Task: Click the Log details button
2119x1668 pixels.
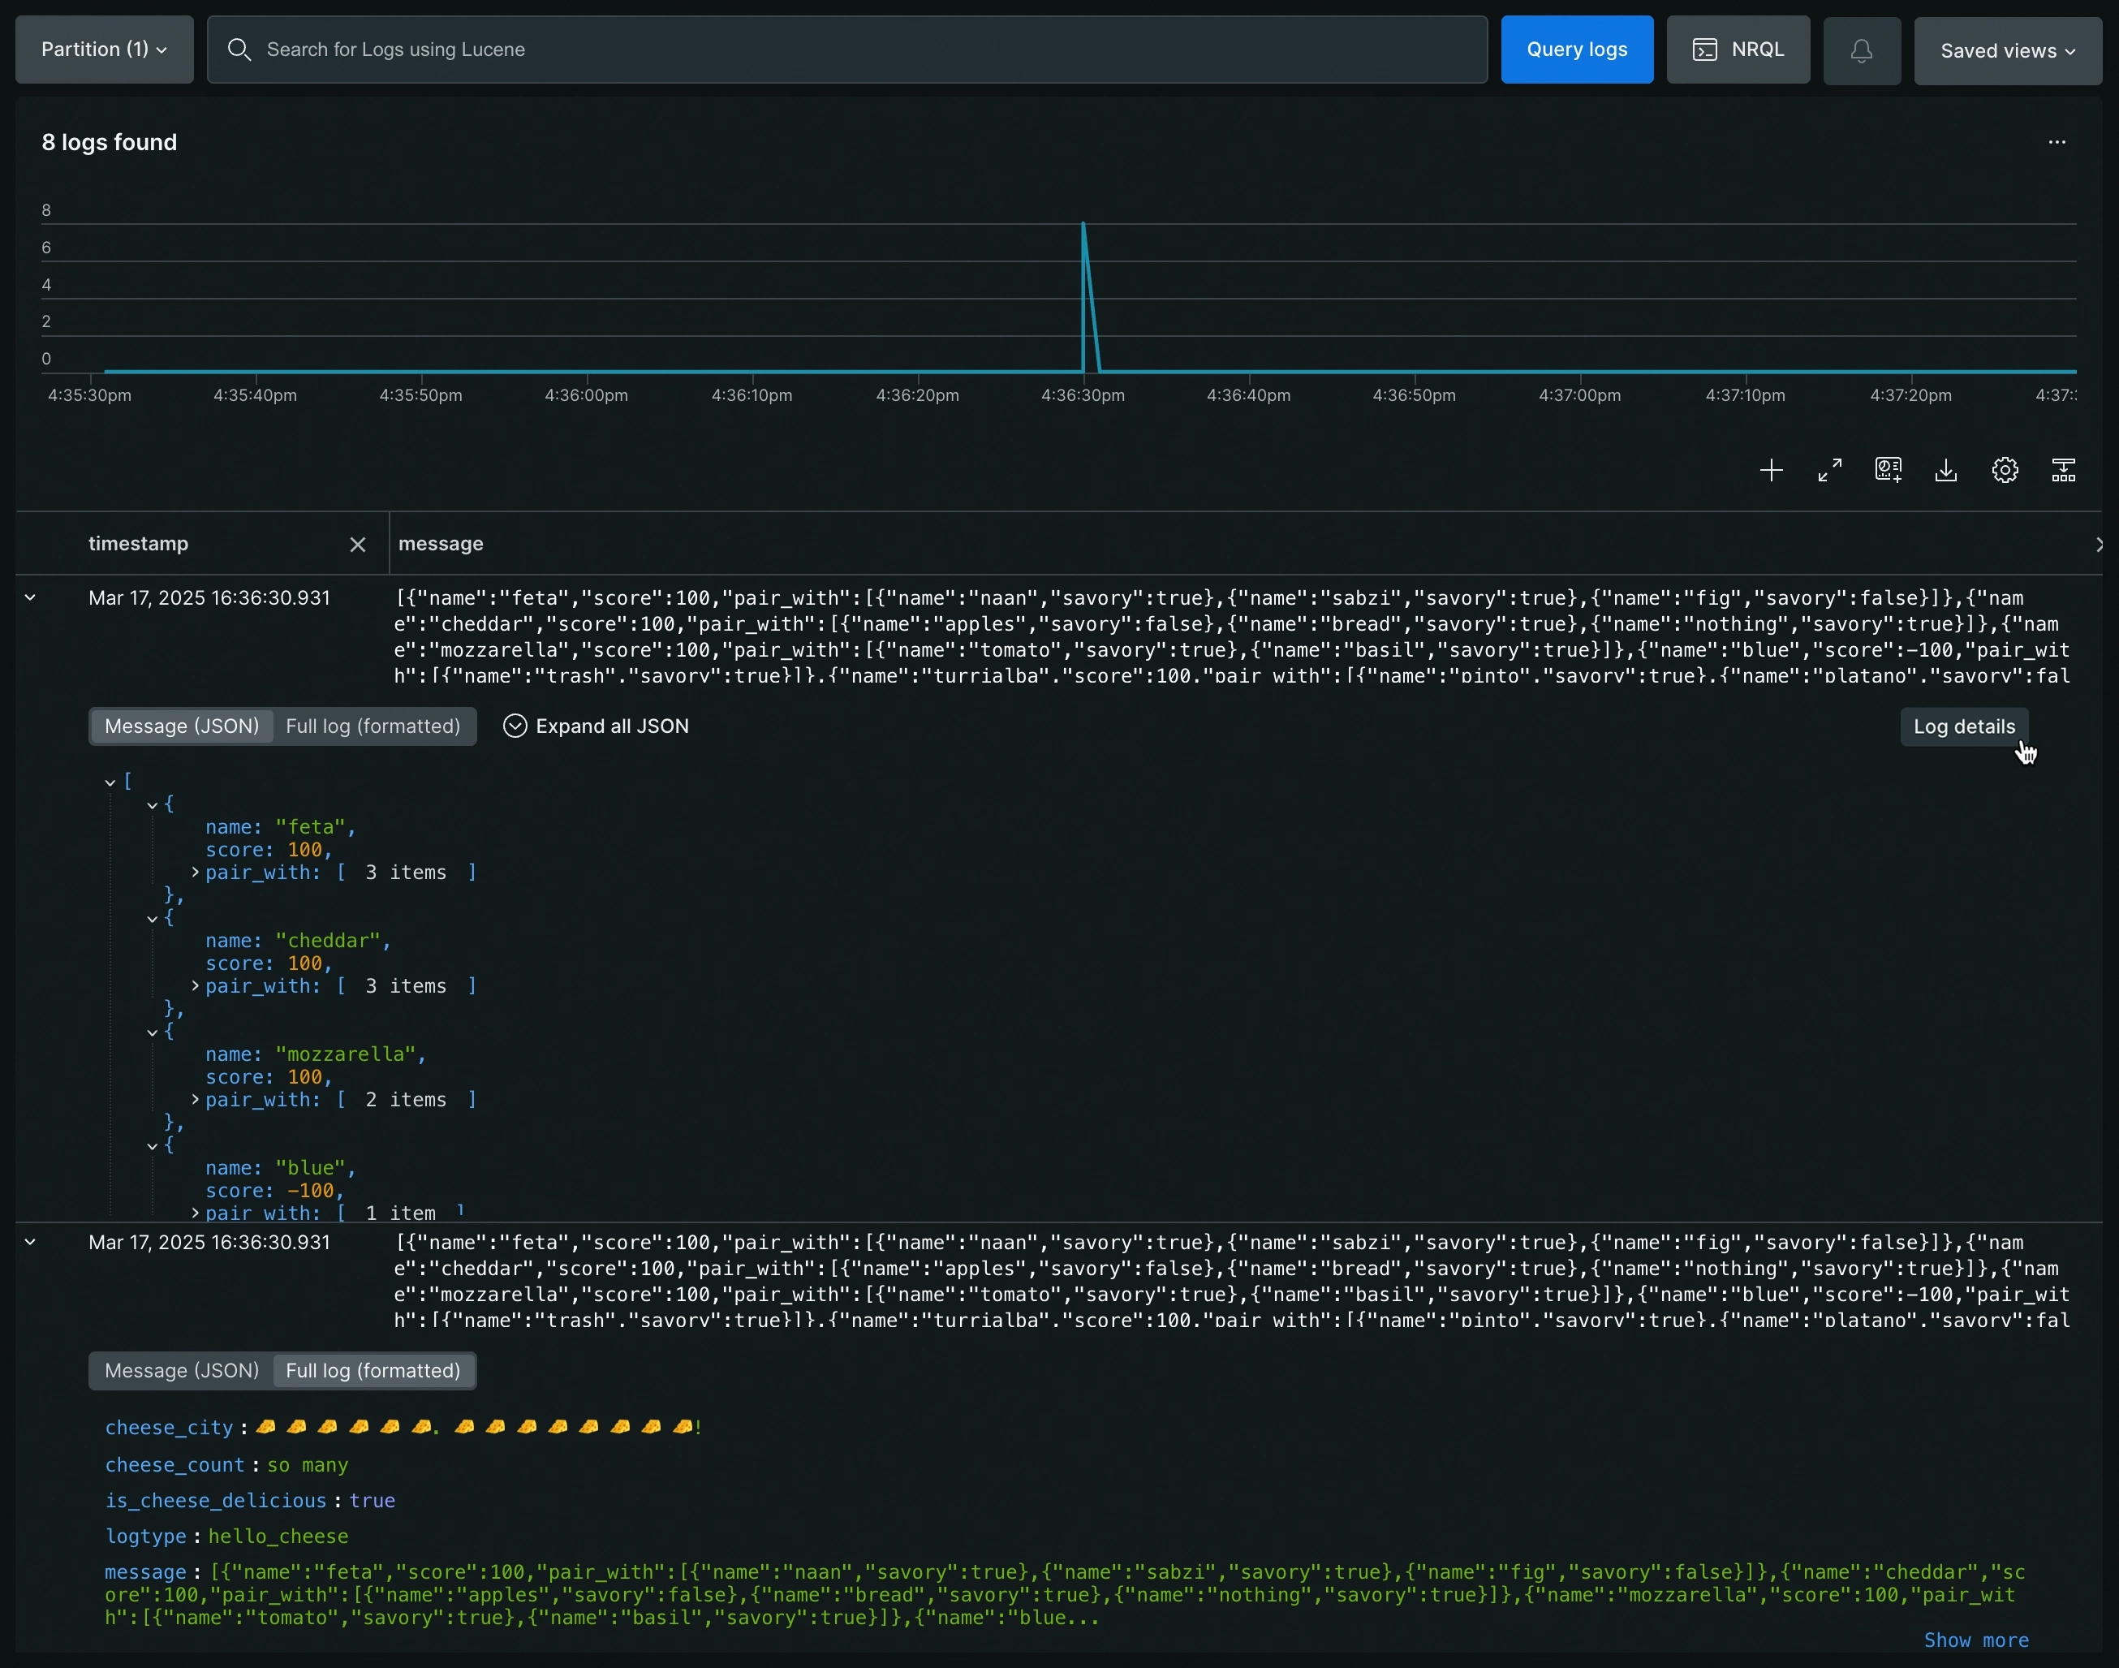Action: point(1962,726)
